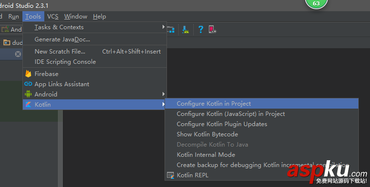Click the App Links chain icon
The image size is (370, 187).
(28, 84)
